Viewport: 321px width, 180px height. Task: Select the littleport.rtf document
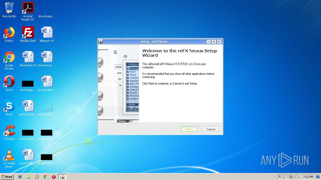[47, 35]
